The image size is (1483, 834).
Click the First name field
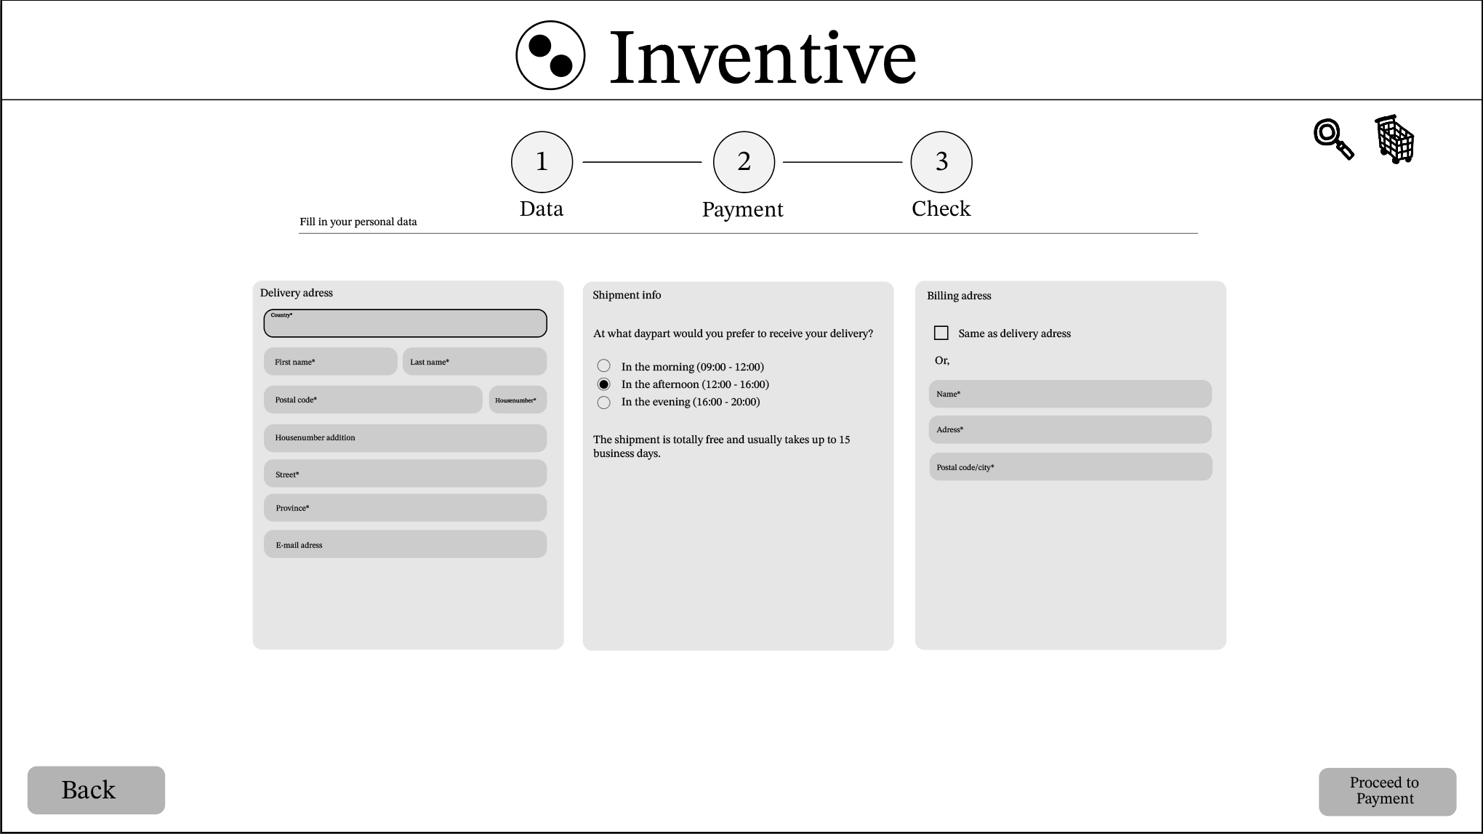[329, 362]
